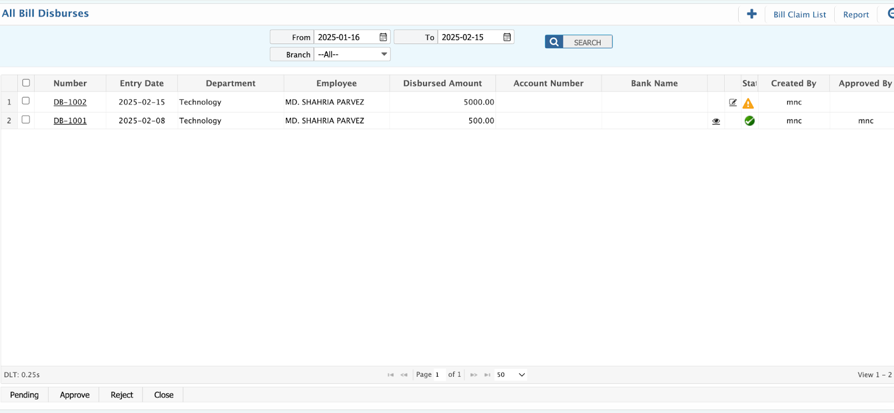Click the plus icon to add disburse
Image resolution: width=894 pixels, height=413 pixels.
click(x=752, y=14)
